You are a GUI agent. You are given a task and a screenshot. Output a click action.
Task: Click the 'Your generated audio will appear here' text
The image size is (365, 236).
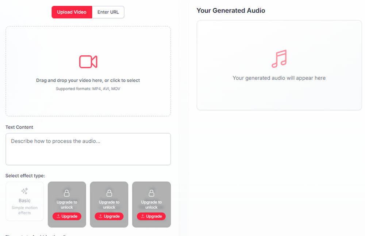[x=279, y=78]
